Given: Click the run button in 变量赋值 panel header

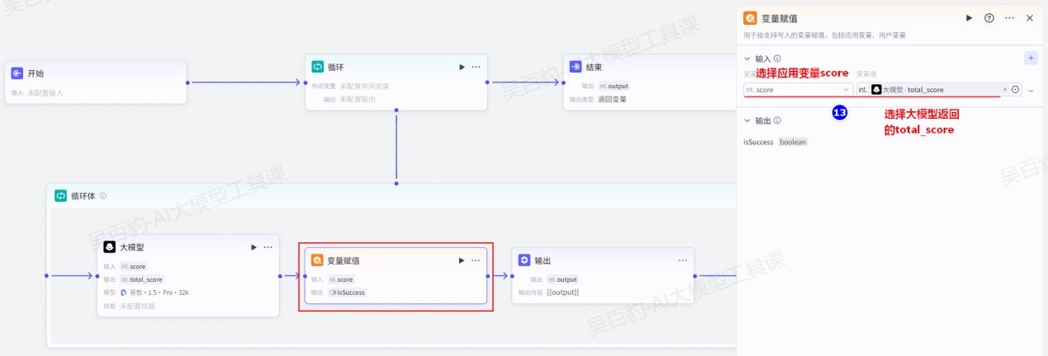Looking at the screenshot, I should coord(970,18).
